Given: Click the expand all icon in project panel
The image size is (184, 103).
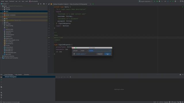Looking at the screenshot, I should [38, 4].
